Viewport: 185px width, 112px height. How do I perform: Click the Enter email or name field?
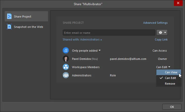click(109, 33)
